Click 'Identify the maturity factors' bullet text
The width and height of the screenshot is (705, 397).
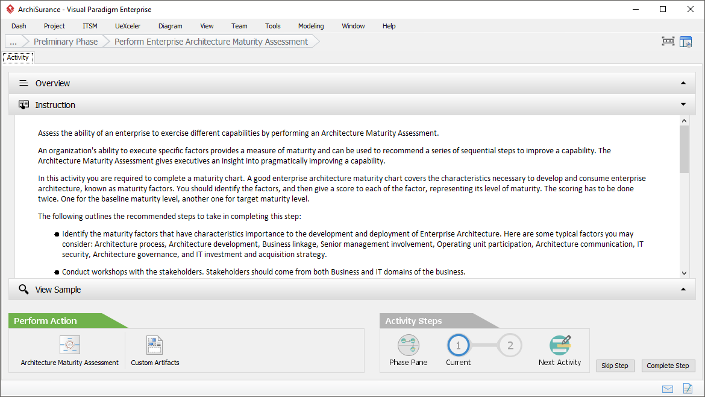353,244
